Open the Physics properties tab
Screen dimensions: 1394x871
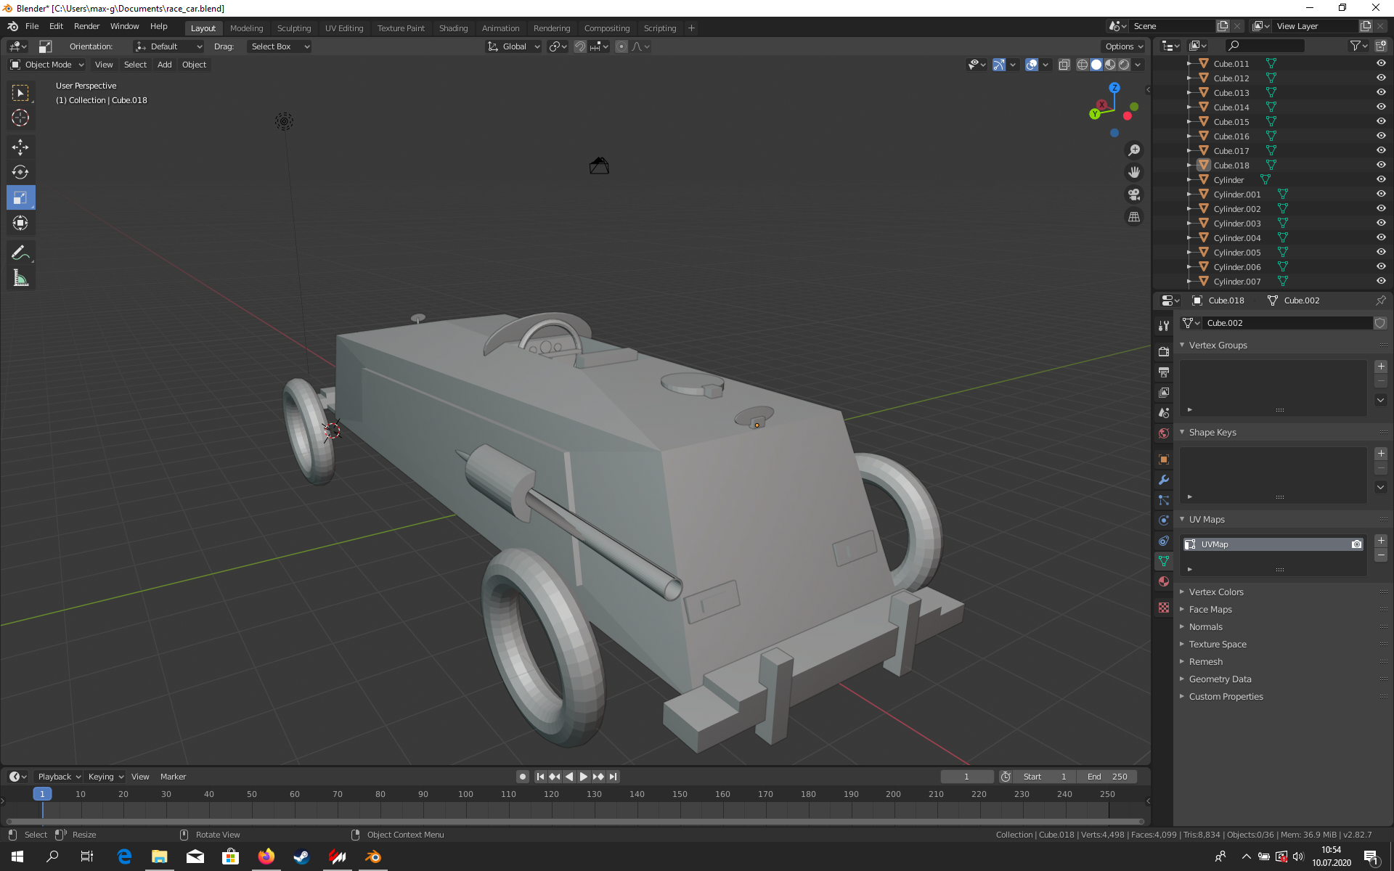(x=1164, y=520)
